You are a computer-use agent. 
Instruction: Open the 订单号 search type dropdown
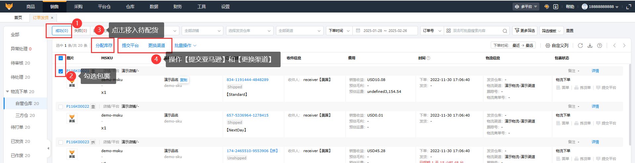tap(432, 31)
